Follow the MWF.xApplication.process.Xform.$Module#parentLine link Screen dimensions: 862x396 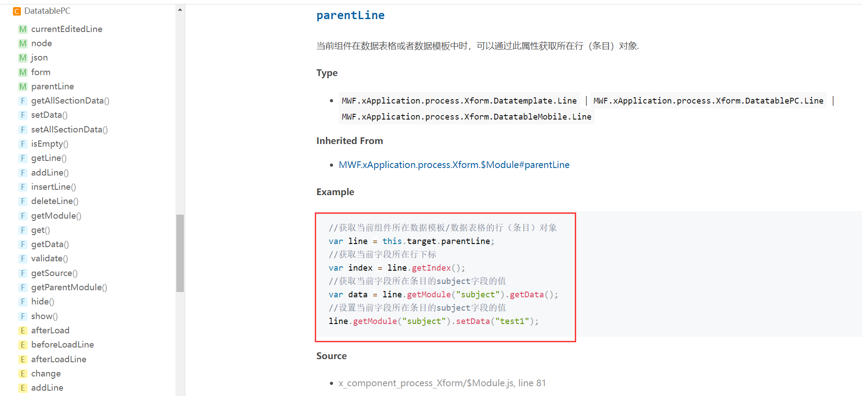(x=454, y=165)
